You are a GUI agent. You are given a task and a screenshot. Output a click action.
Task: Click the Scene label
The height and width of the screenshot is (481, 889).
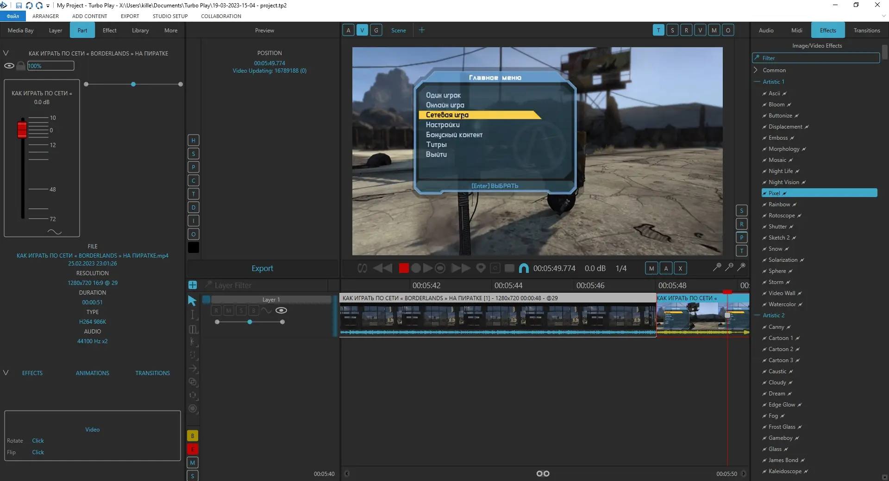click(x=398, y=31)
